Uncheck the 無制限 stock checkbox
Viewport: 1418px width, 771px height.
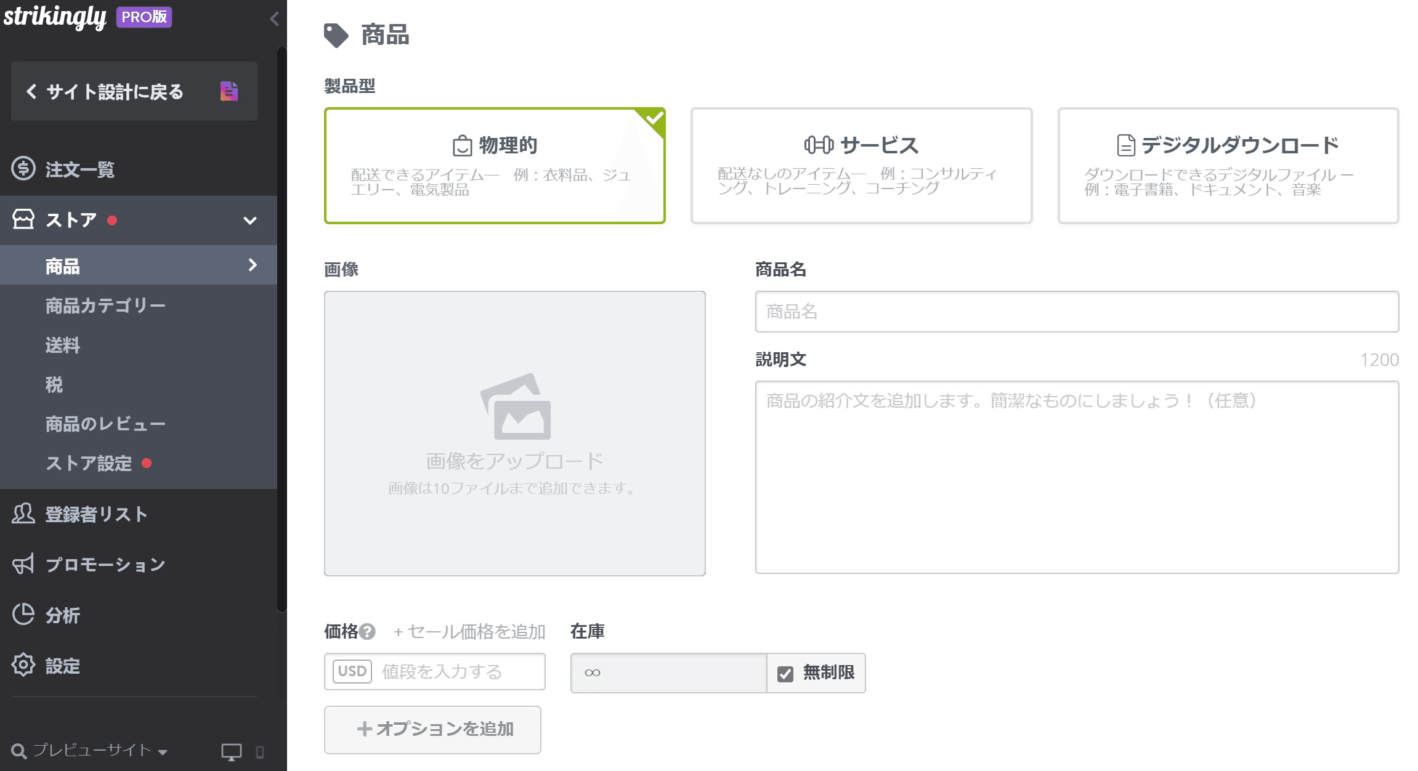point(784,673)
